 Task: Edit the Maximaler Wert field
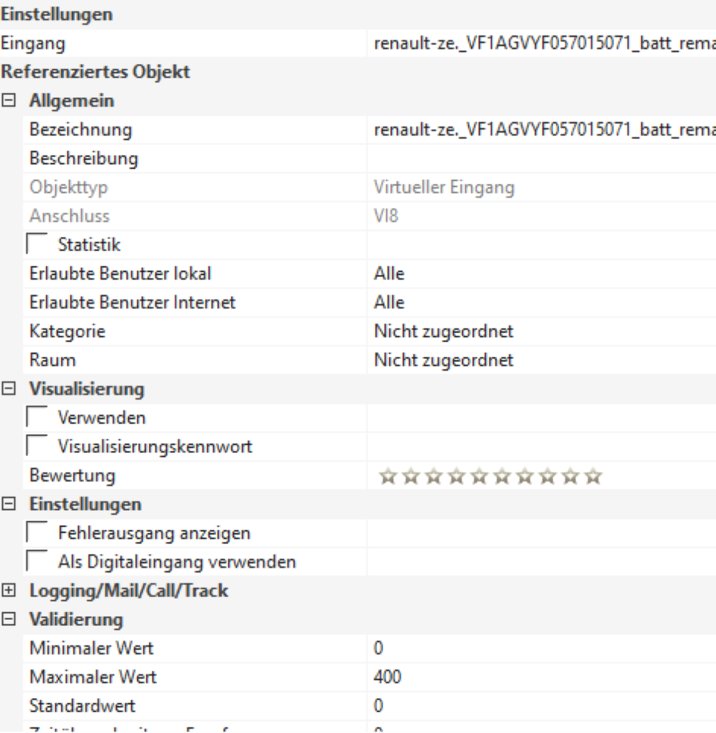click(x=540, y=677)
